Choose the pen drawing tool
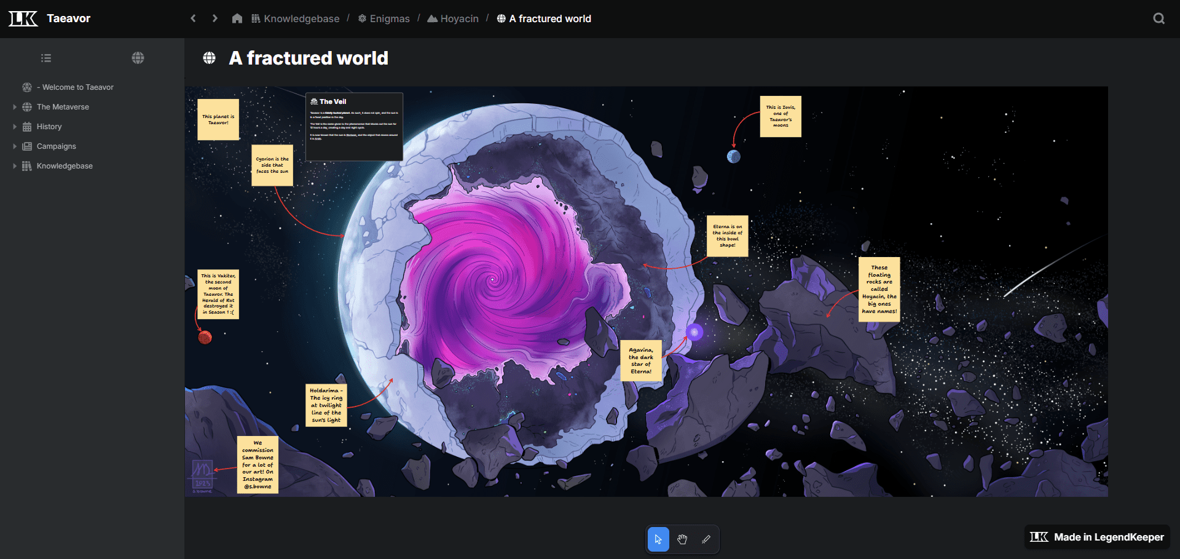 pyautogui.click(x=706, y=539)
